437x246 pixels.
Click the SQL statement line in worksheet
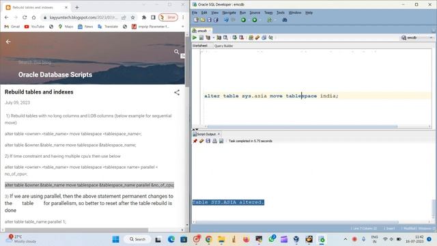[271, 96]
